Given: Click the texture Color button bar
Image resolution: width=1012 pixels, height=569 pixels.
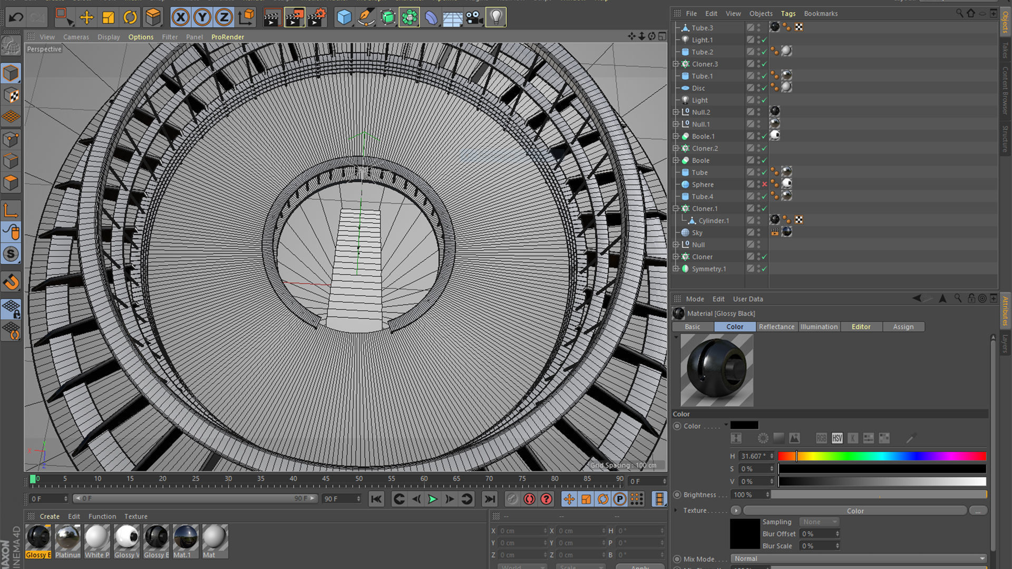Looking at the screenshot, I should tap(855, 511).
